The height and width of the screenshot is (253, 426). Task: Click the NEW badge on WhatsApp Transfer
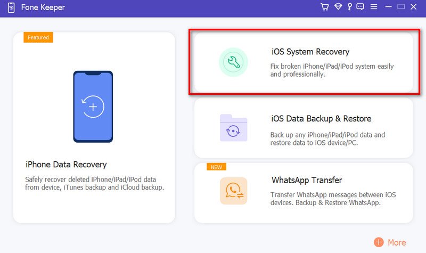(216, 167)
